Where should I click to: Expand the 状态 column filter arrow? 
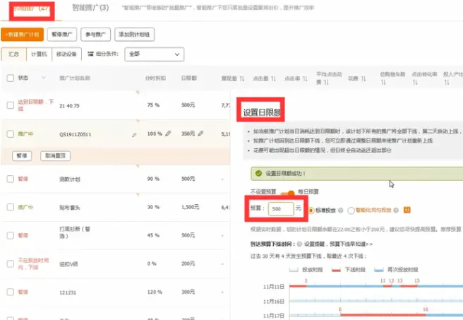44,78
